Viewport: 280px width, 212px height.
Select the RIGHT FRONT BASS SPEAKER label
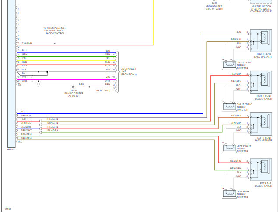tap(263, 97)
